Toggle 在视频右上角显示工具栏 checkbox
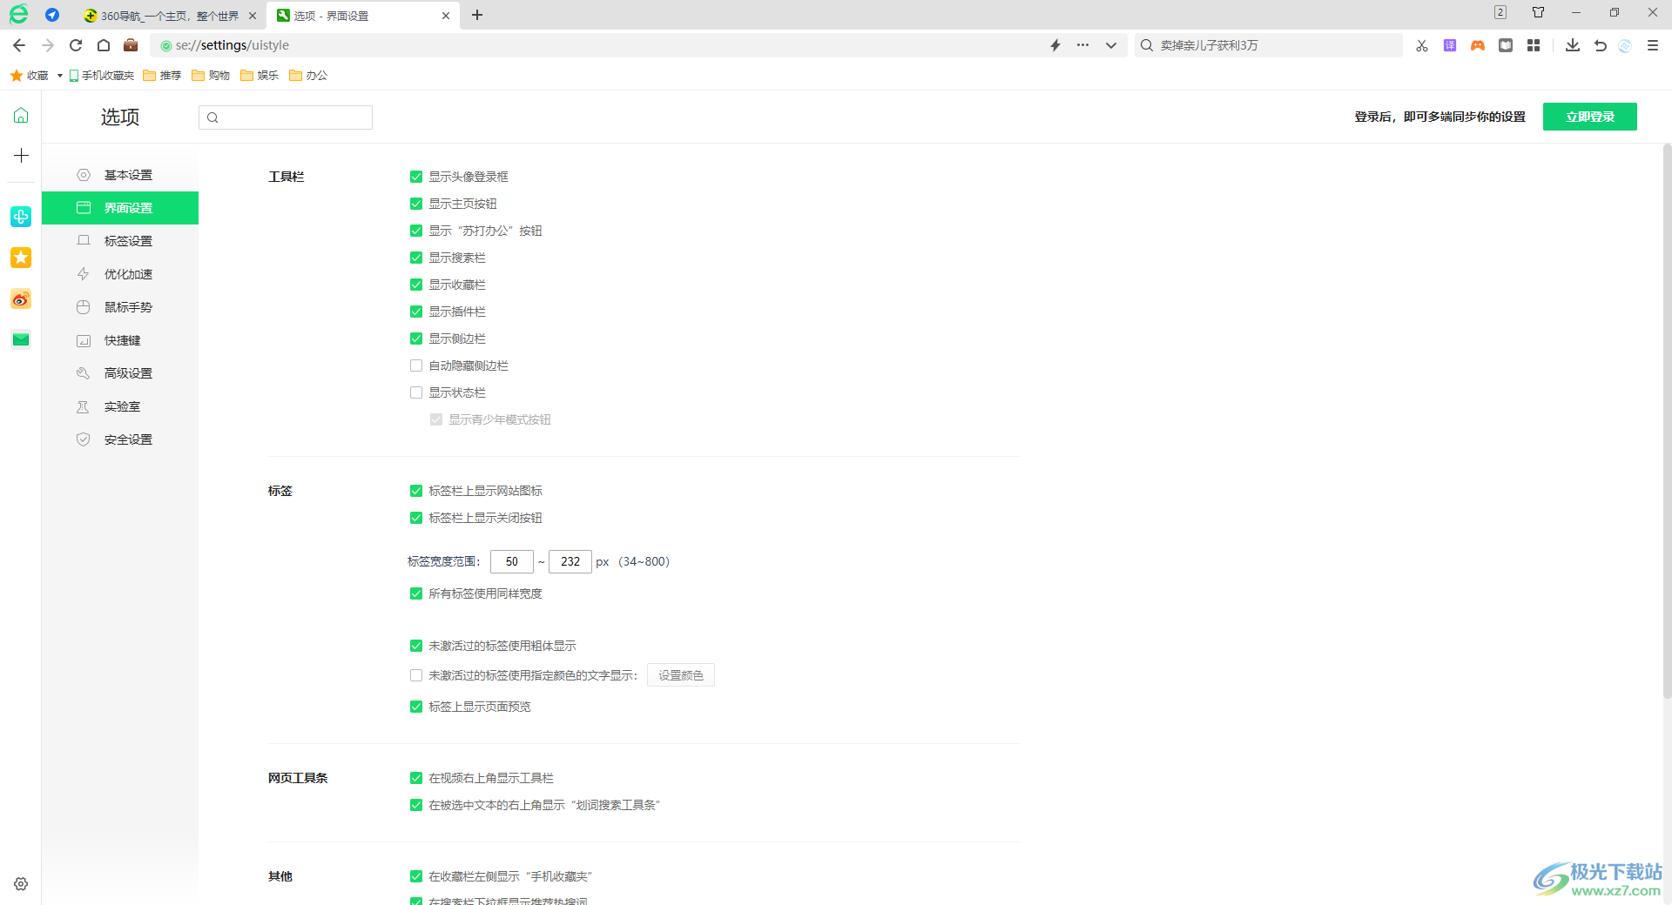 (x=416, y=778)
